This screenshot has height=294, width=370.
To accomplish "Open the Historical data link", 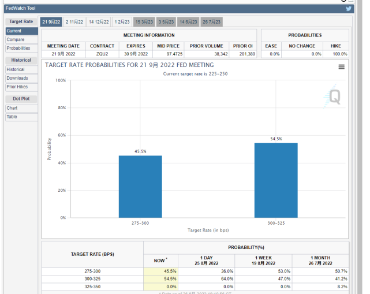I will tap(16, 69).
